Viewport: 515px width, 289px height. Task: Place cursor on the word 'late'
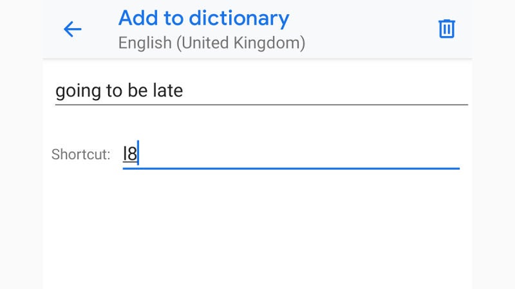168,91
